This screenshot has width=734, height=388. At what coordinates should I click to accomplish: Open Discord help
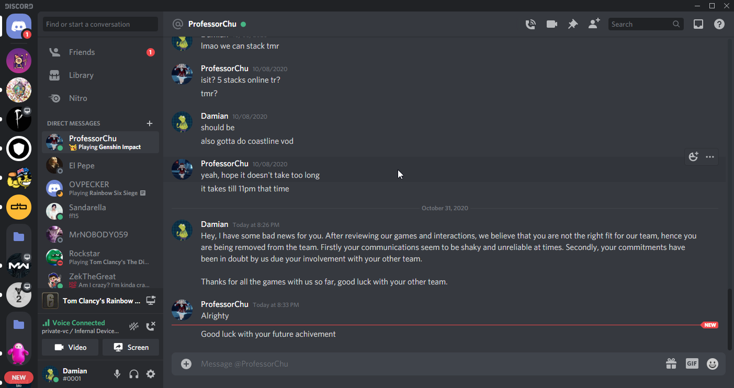point(719,24)
